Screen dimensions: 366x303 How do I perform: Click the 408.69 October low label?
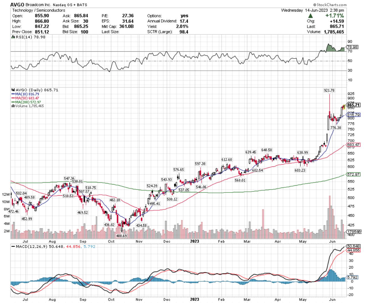pos(121,236)
